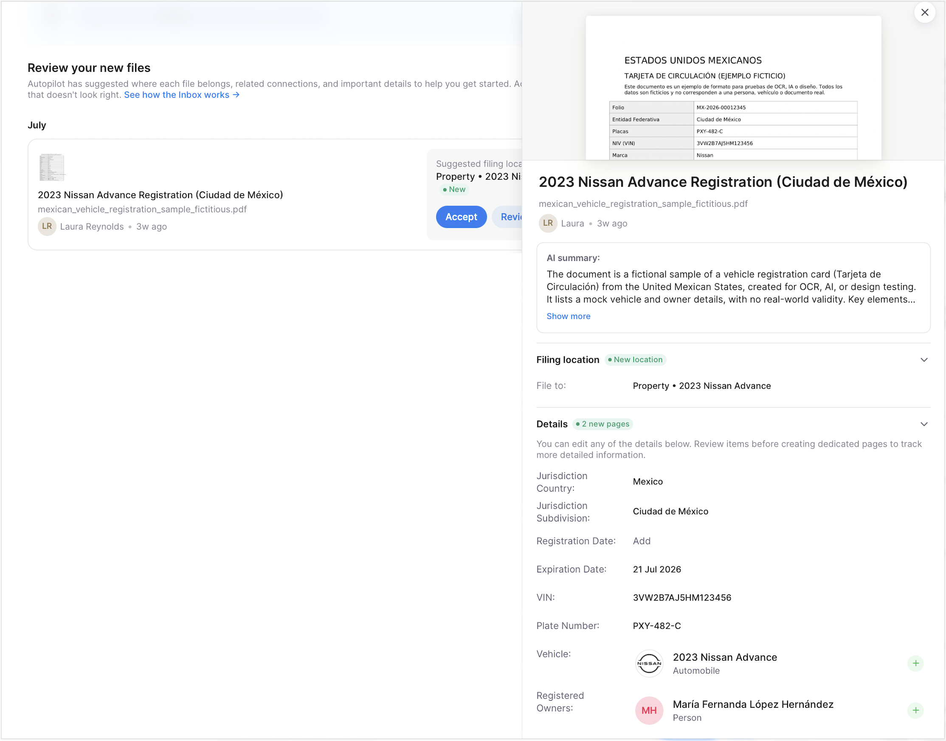
Task: Add the 2023 Nissan Advance vehicle page
Action: pos(915,663)
